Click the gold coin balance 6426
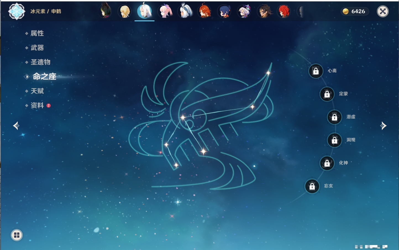 coord(355,11)
